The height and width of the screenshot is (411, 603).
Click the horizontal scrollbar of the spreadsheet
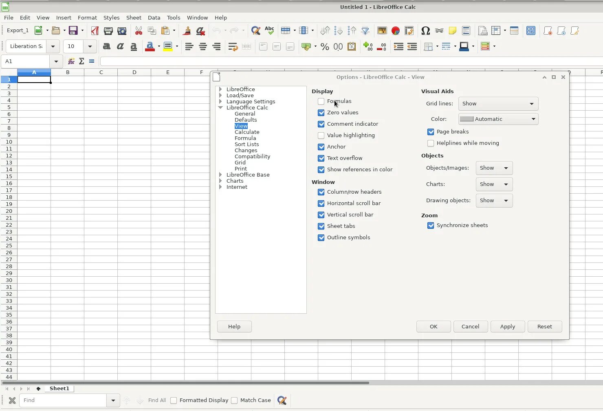pyautogui.click(x=185, y=383)
